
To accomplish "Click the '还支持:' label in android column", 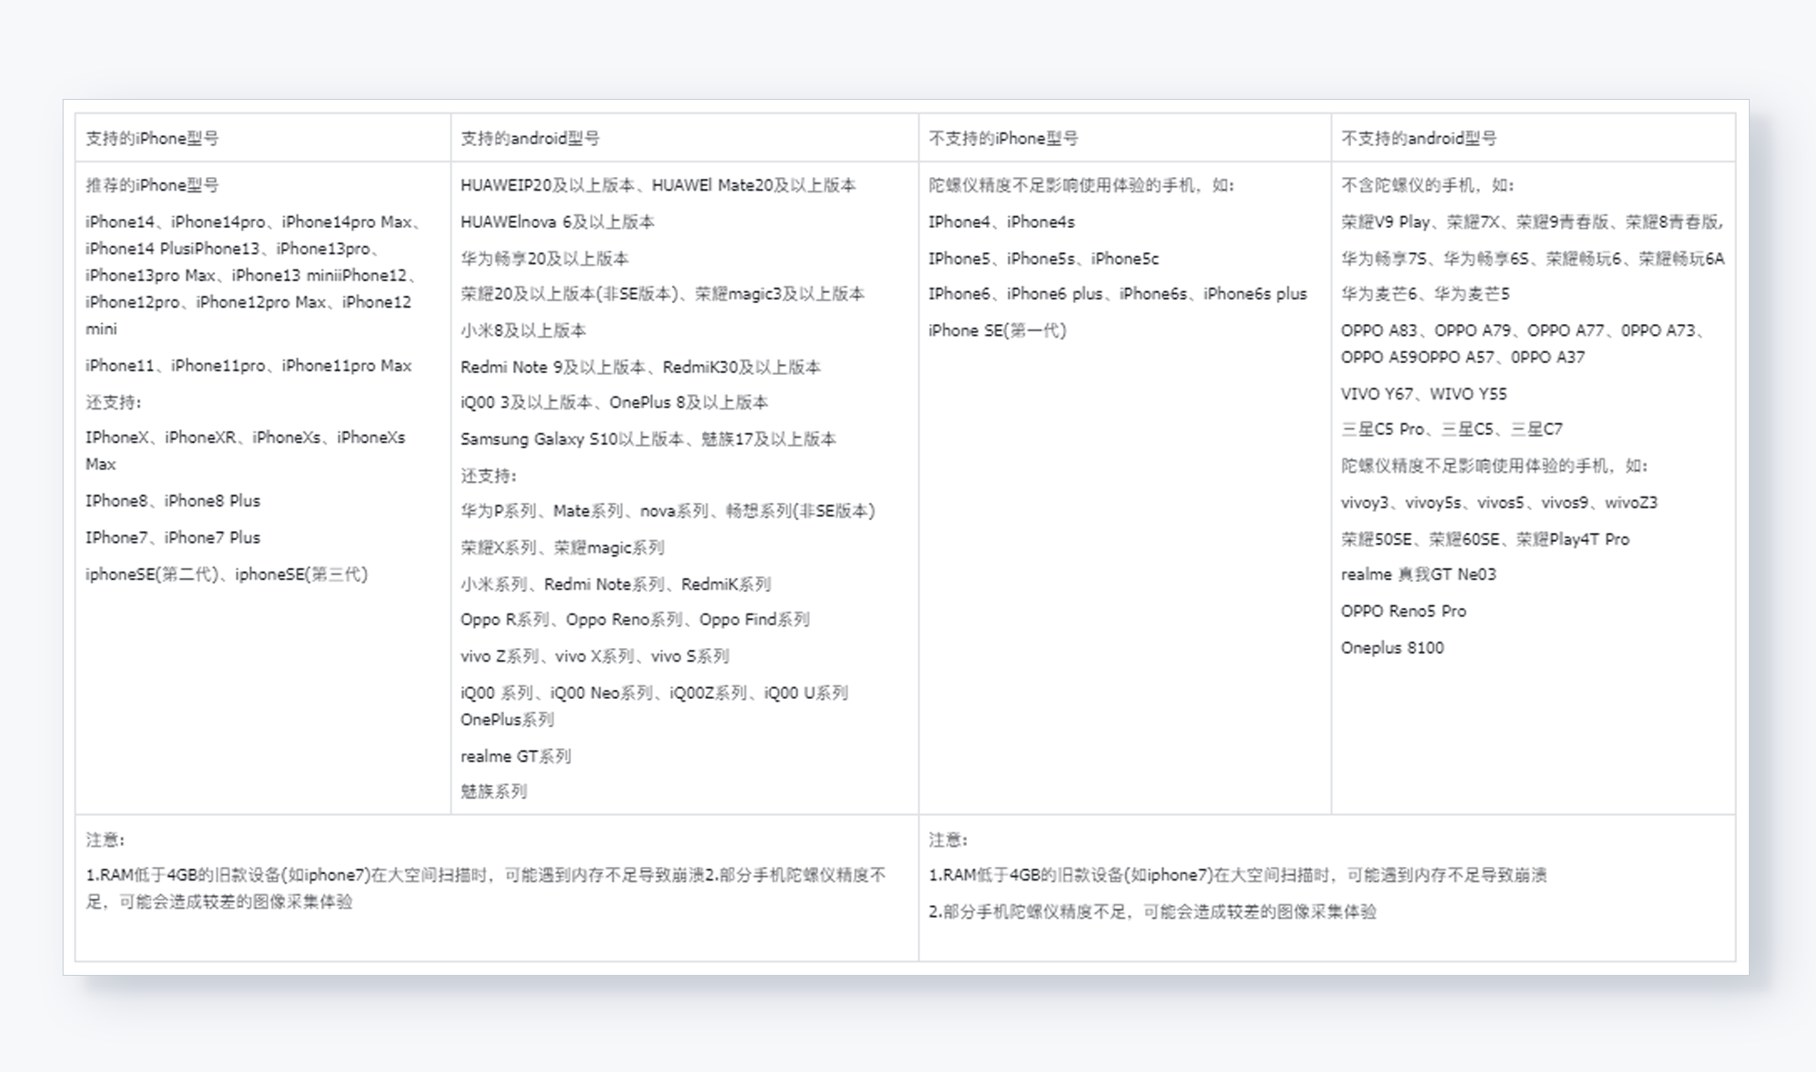I will coord(489,476).
